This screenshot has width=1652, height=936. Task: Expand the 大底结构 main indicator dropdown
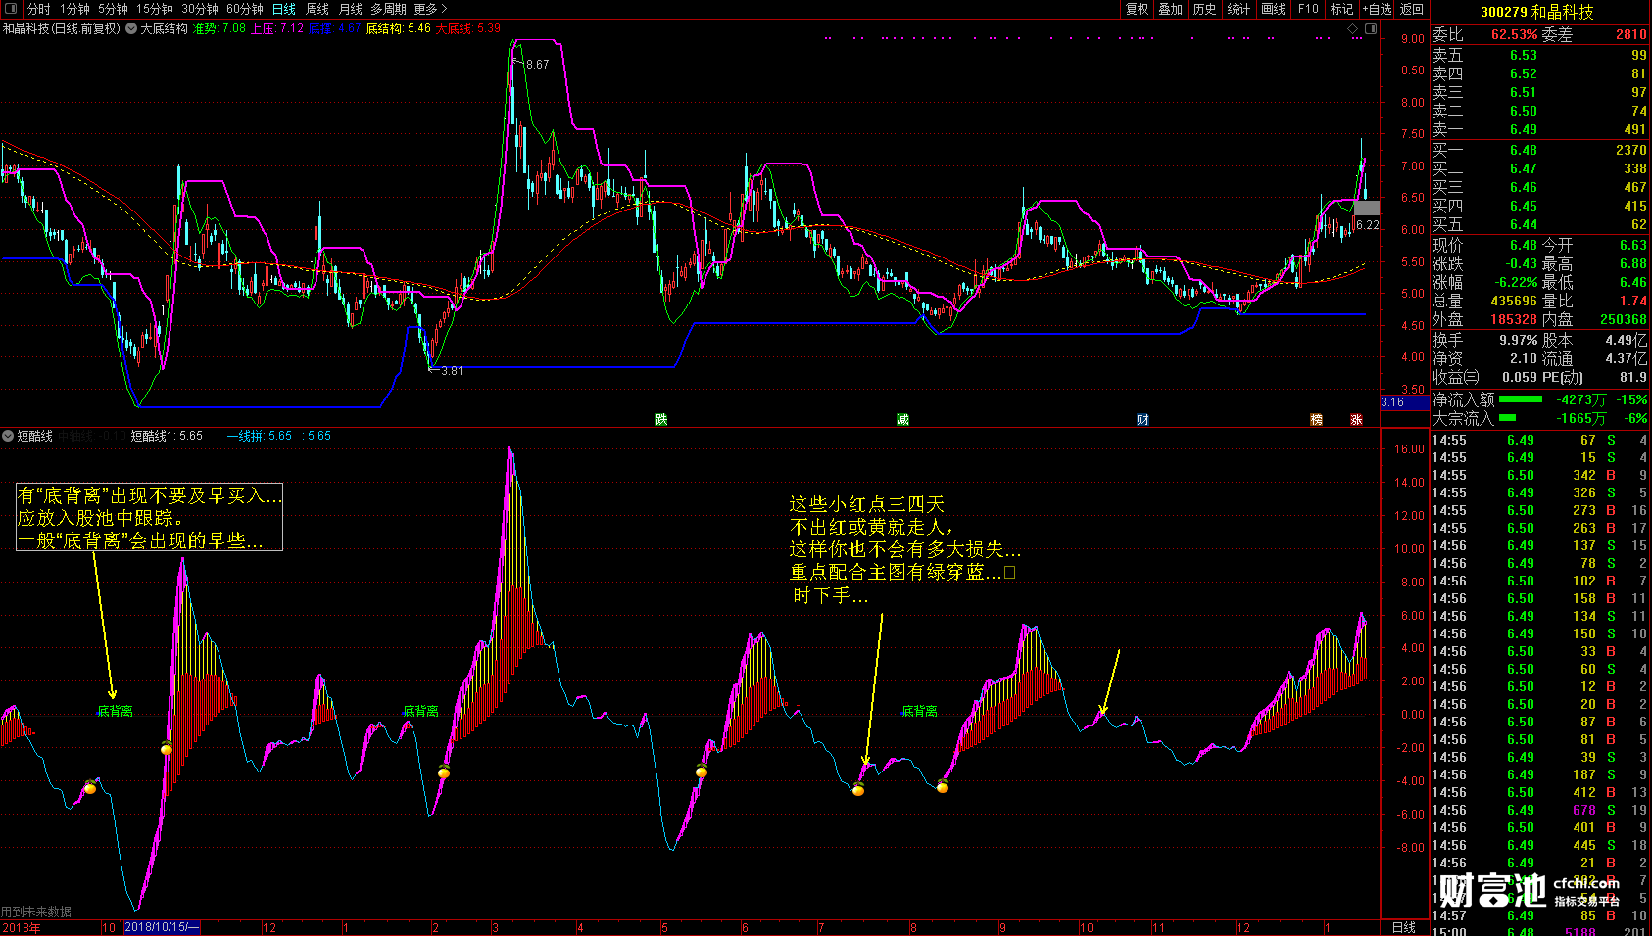pos(131,28)
